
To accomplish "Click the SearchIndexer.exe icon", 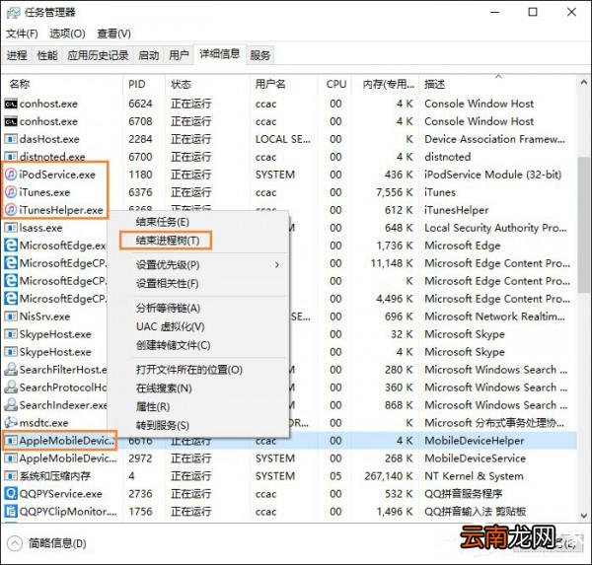I will click(11, 404).
